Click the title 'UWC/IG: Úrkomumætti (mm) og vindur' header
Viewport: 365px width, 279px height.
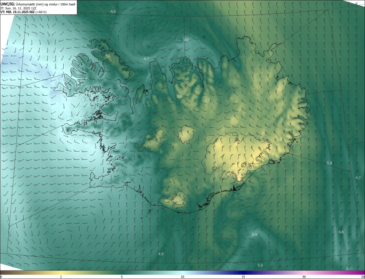38,4
